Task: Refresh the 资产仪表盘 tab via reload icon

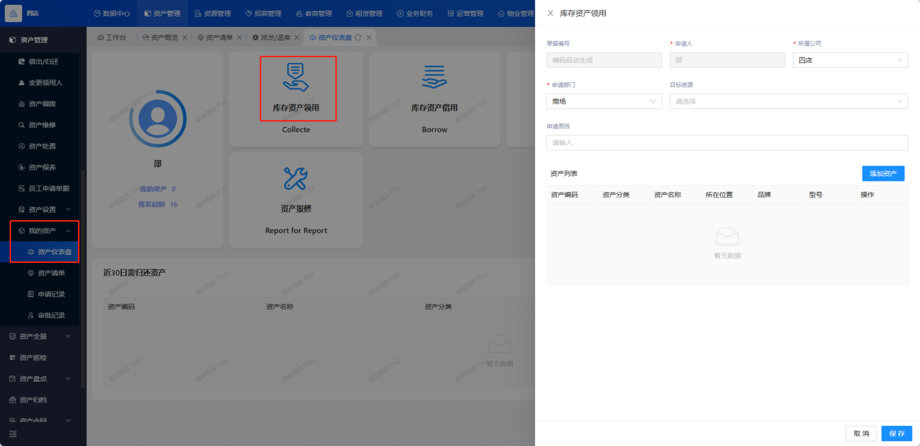Action: pyautogui.click(x=358, y=37)
